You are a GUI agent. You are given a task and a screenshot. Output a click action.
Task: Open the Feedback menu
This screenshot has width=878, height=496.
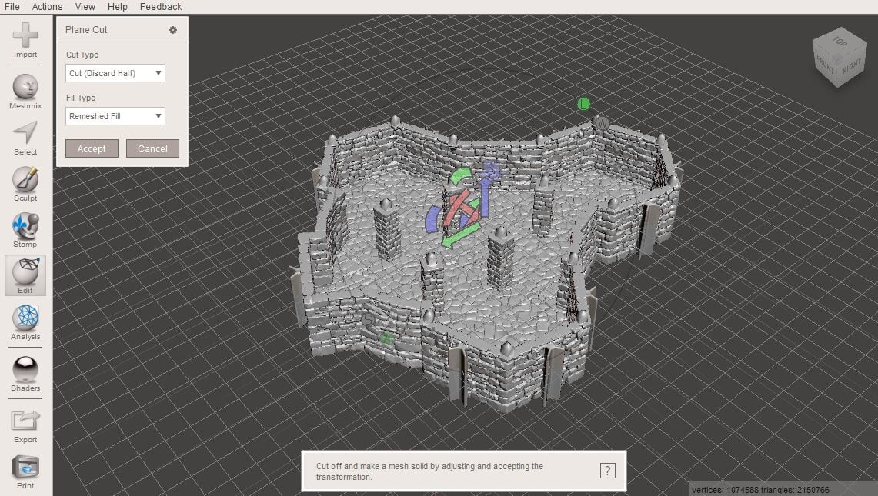(x=161, y=7)
